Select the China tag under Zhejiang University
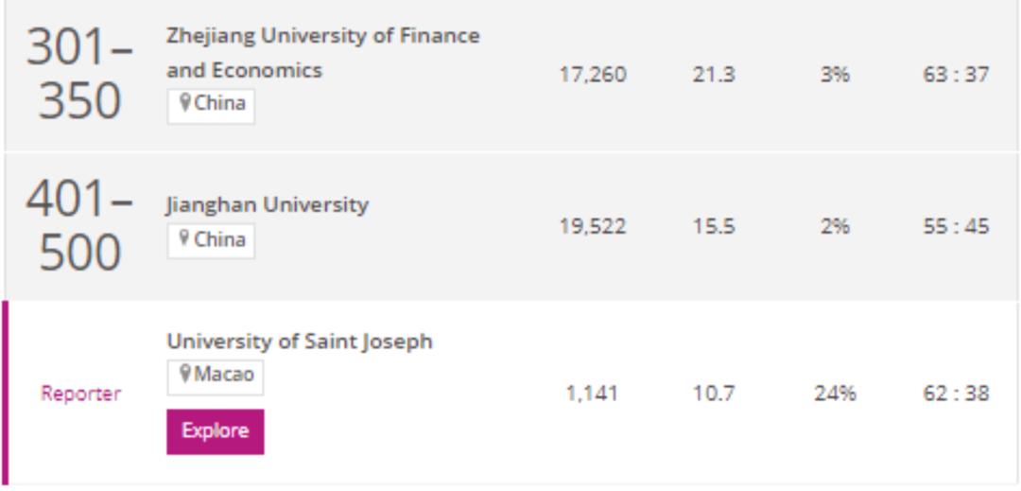1021x491 pixels. click(x=211, y=104)
